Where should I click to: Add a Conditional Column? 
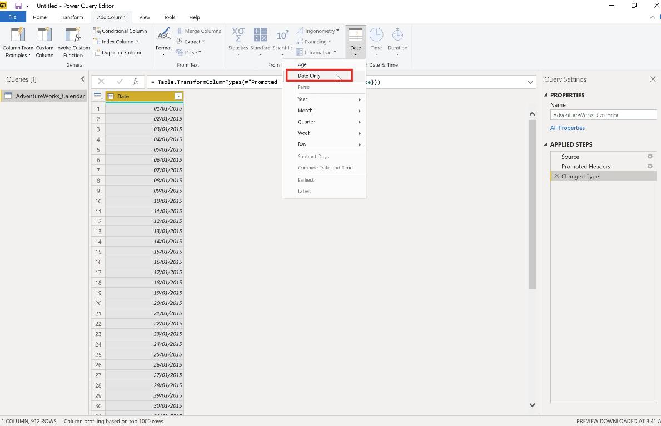pyautogui.click(x=119, y=31)
